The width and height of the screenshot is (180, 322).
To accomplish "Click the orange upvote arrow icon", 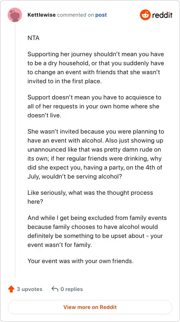I will [x=11, y=289].
